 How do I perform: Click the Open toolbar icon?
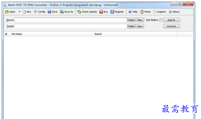click(10, 12)
